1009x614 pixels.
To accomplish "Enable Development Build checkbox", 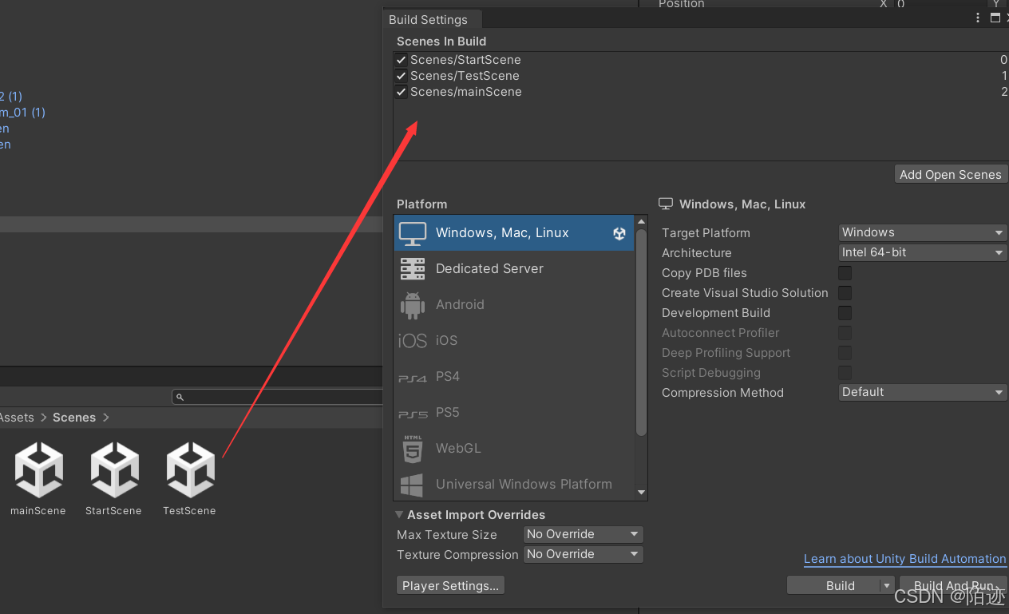I will [x=845, y=313].
